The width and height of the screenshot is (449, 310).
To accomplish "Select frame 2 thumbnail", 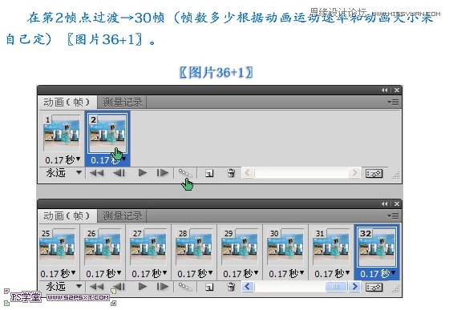I will 107,134.
